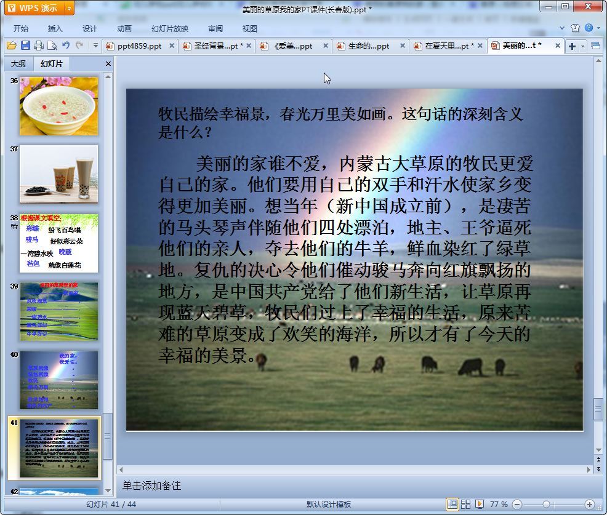
Task: Select slide 42 thumbnail
Action: click(x=59, y=492)
